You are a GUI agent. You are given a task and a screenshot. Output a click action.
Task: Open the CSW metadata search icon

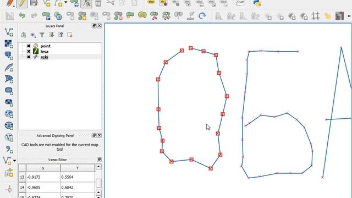240,3
